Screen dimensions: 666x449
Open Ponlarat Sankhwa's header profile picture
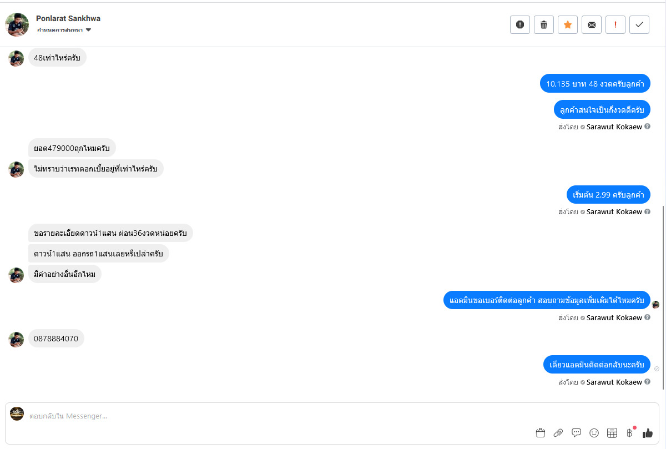tap(17, 24)
